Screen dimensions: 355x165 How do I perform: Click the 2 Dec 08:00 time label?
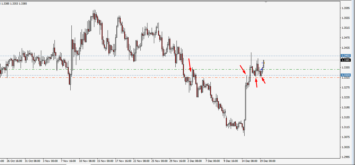(x=195, y=161)
